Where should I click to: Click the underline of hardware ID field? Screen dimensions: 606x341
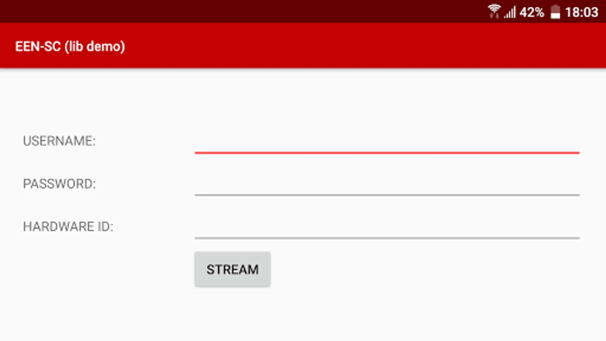click(x=387, y=238)
